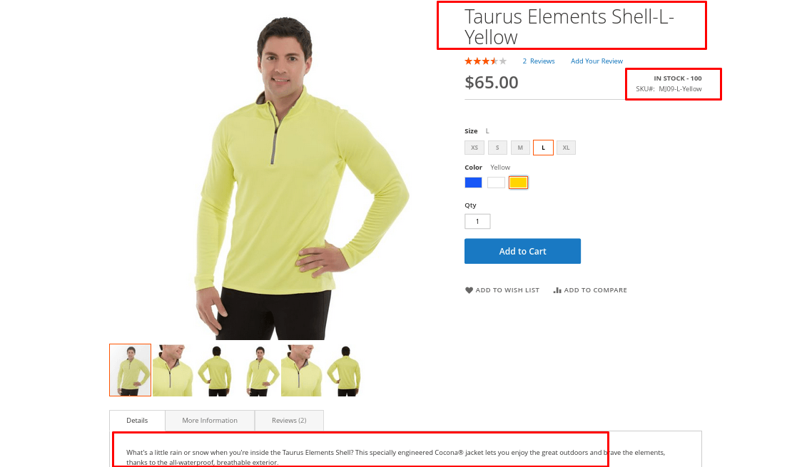Click the heart icon for Add to Wish List

coord(469,290)
